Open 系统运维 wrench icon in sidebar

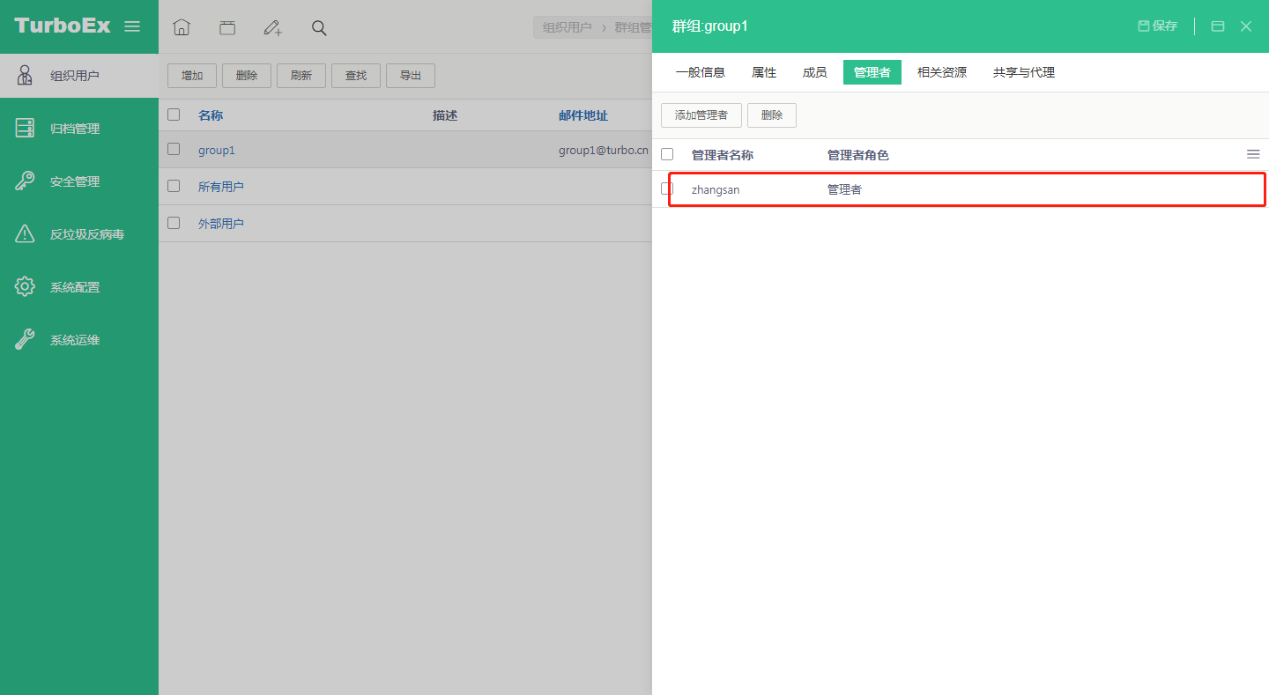(x=25, y=340)
